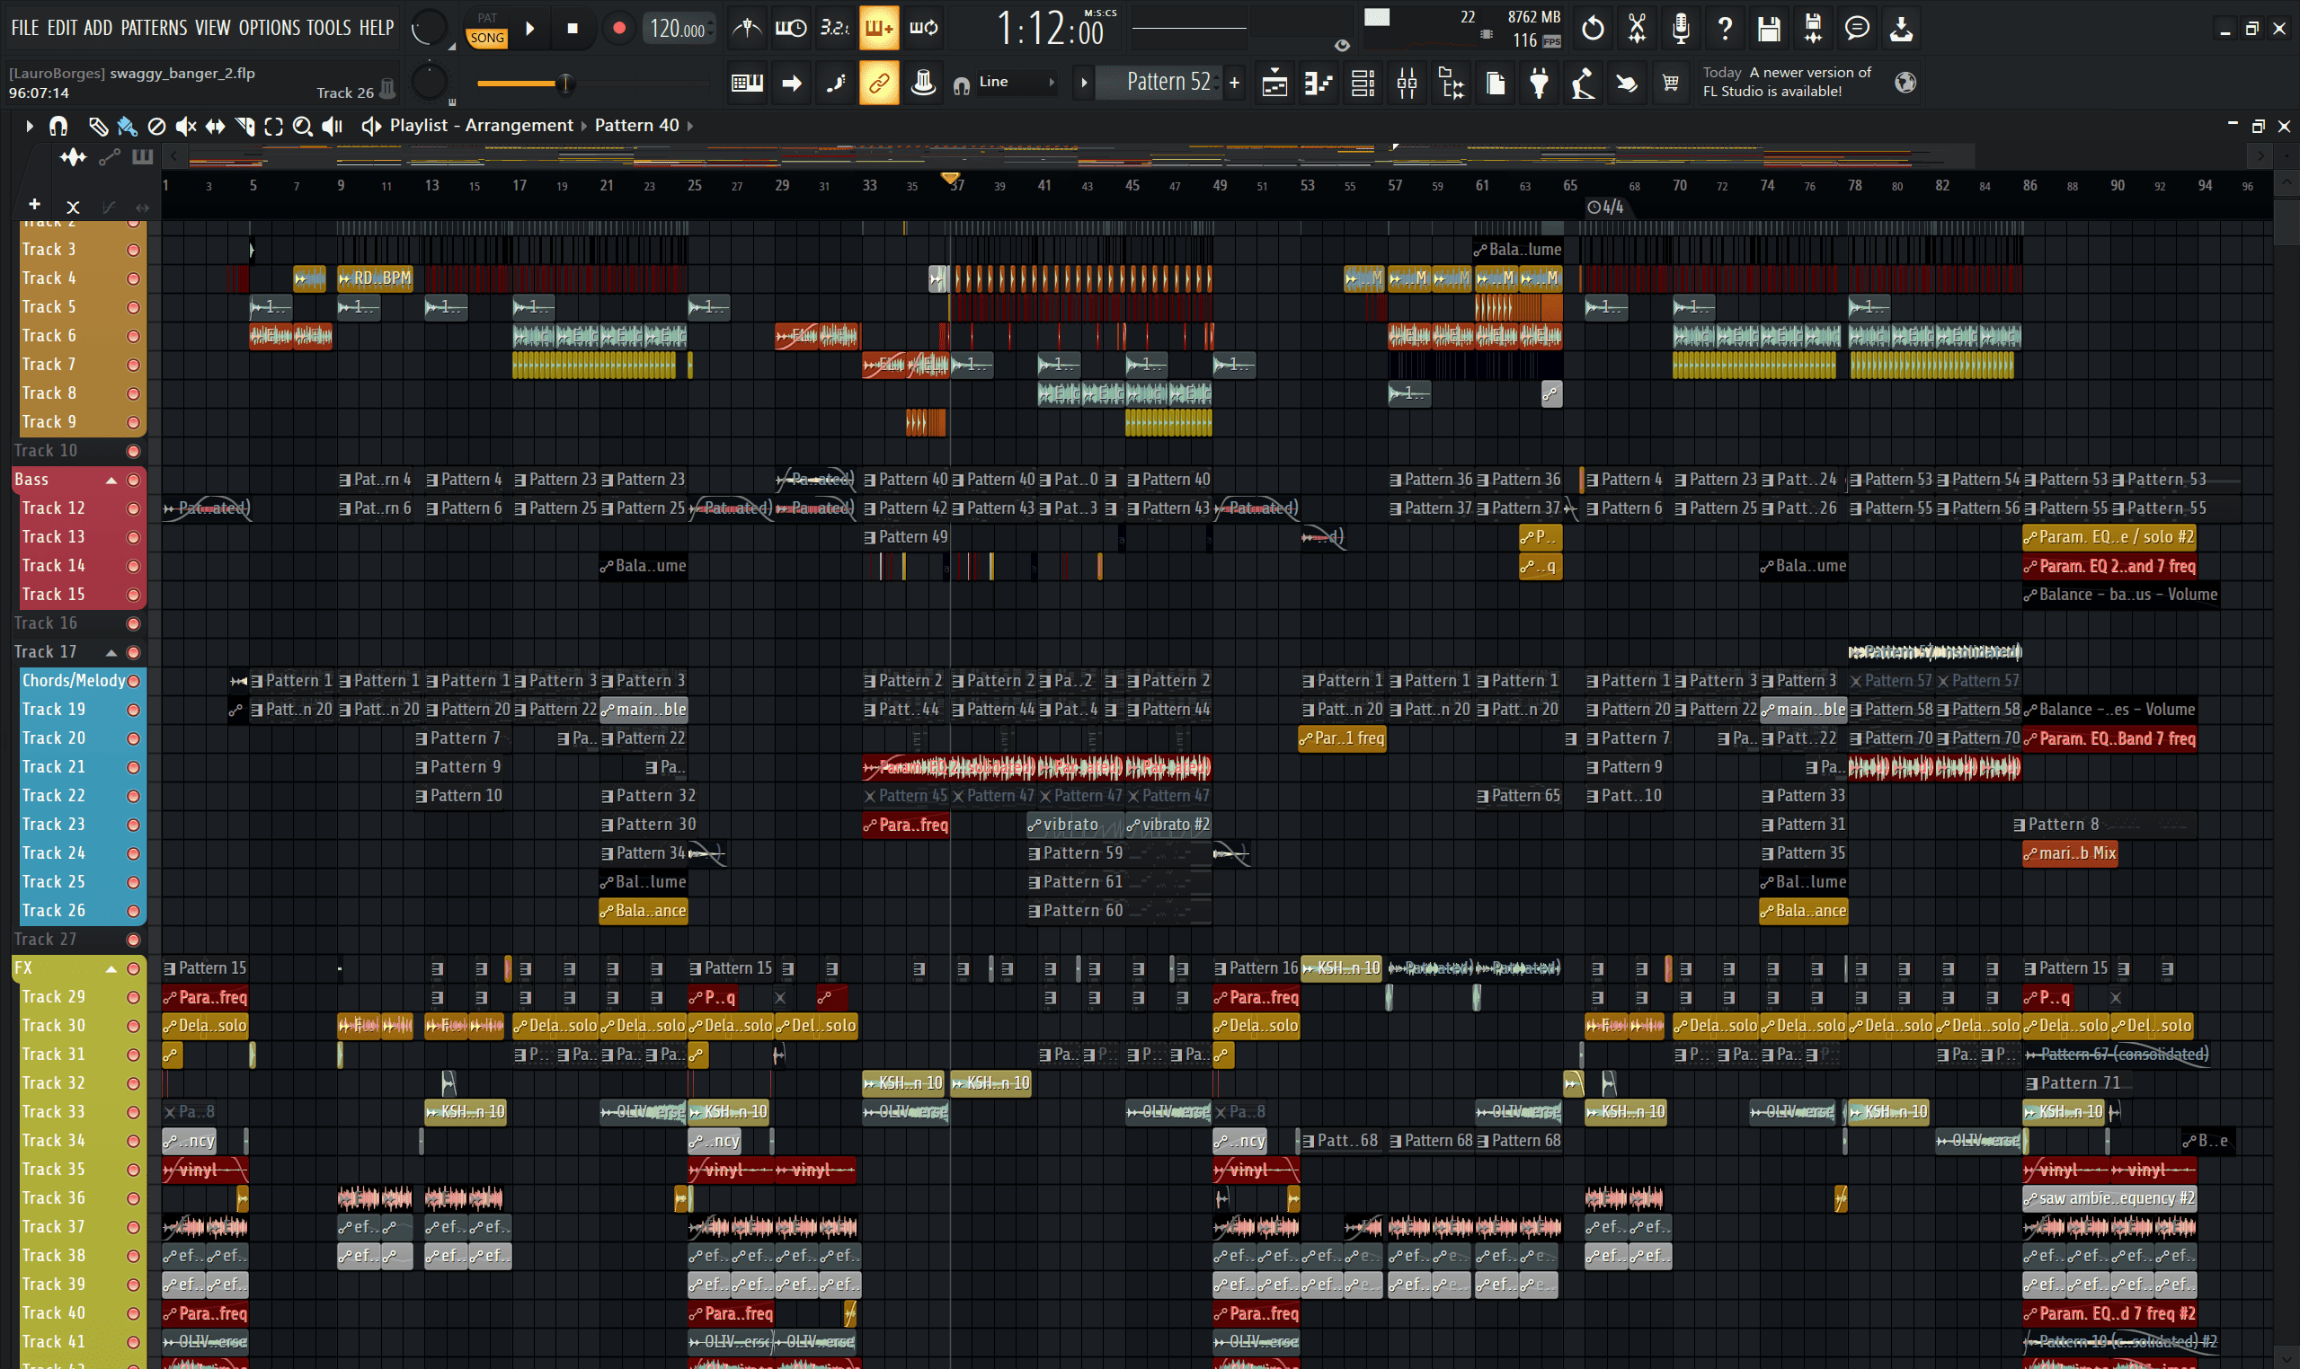Image resolution: width=2300 pixels, height=1369 pixels.
Task: Open the piano roll icon
Action: pos(1319,83)
